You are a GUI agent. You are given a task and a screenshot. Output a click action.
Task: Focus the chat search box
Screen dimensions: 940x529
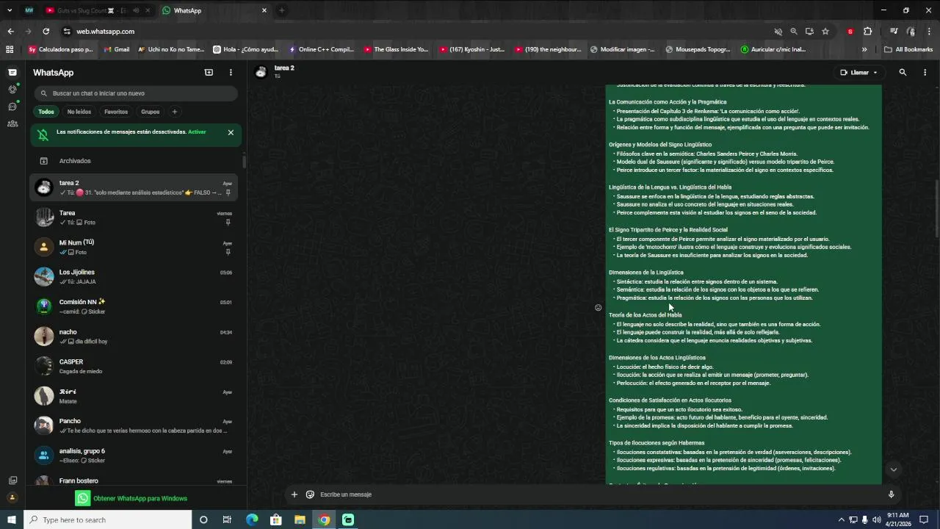136,93
